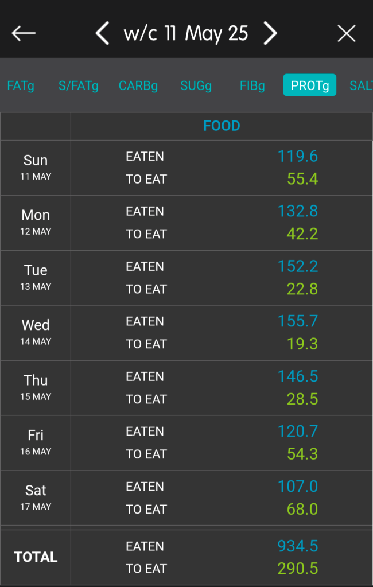Tap the Sat 17 May day cell
Screen dimensions: 373x587
tap(36, 498)
